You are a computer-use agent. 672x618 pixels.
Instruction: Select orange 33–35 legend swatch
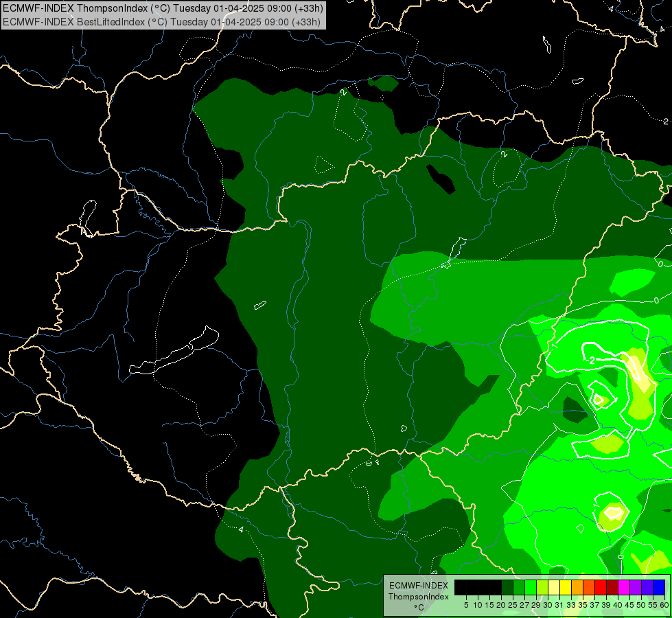[x=577, y=587]
